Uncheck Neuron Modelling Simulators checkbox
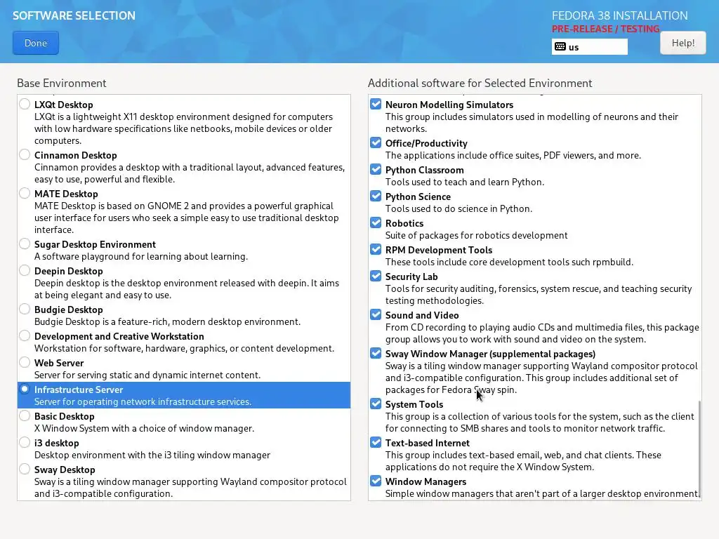719x539 pixels. [376, 104]
